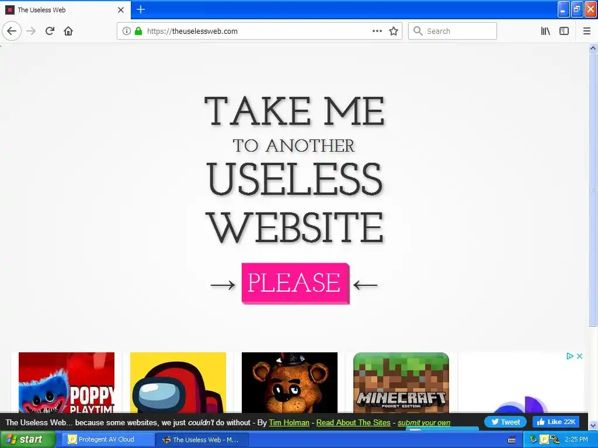
Task: Show site information icon in address bar
Action: pyautogui.click(x=126, y=31)
